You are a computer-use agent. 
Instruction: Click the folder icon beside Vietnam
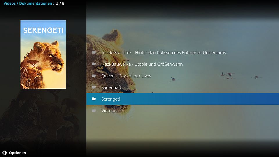[94, 110]
